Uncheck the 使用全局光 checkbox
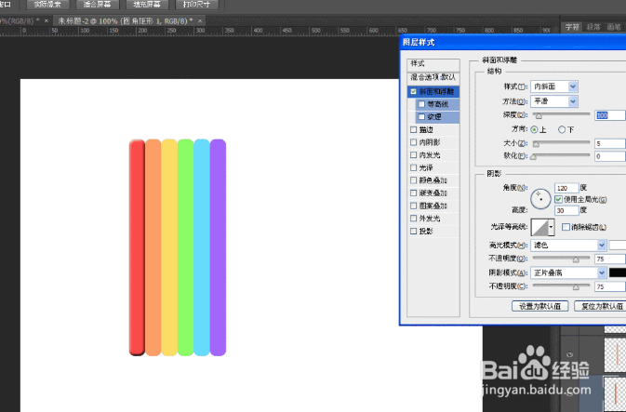The width and height of the screenshot is (626, 412). (x=558, y=199)
